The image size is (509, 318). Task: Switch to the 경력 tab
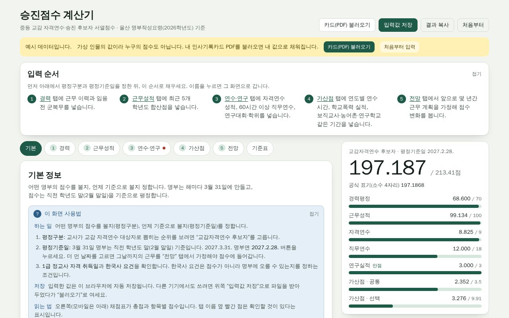click(60, 148)
